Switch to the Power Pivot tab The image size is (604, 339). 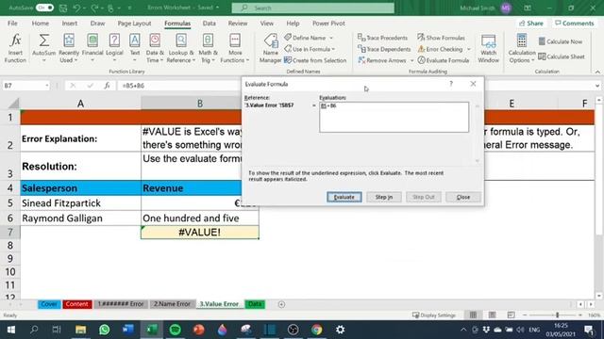click(328, 24)
